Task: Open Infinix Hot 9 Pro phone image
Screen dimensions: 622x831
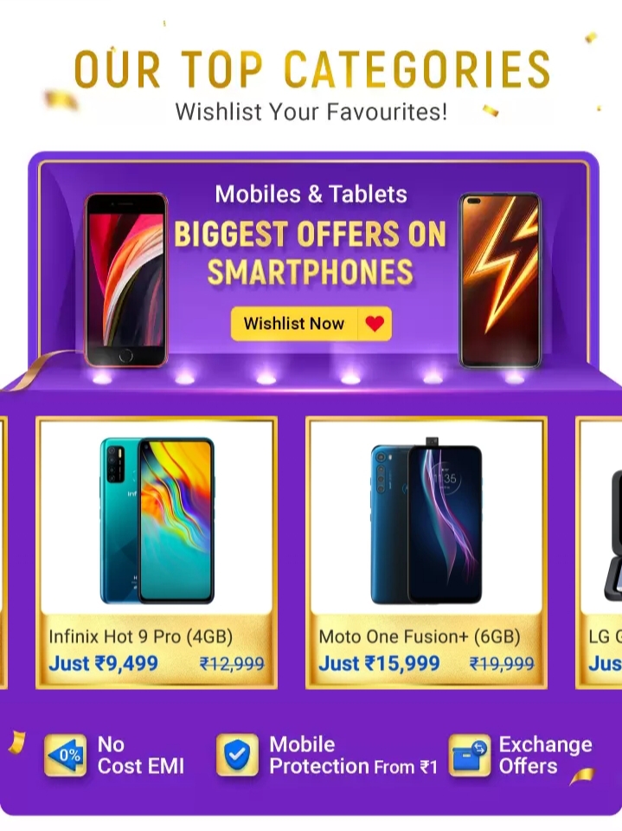Action: coord(157,520)
